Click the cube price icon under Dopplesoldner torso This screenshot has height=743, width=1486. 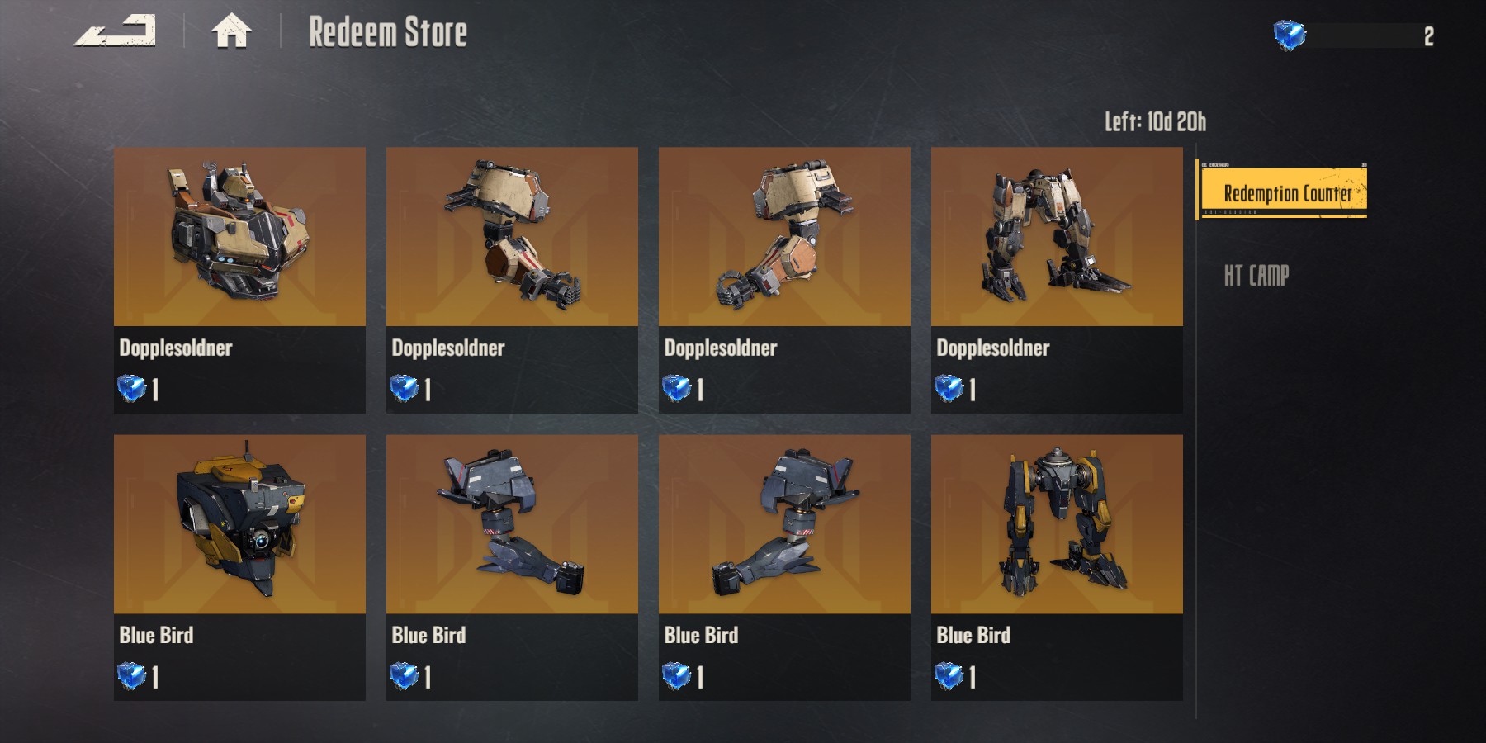click(131, 388)
